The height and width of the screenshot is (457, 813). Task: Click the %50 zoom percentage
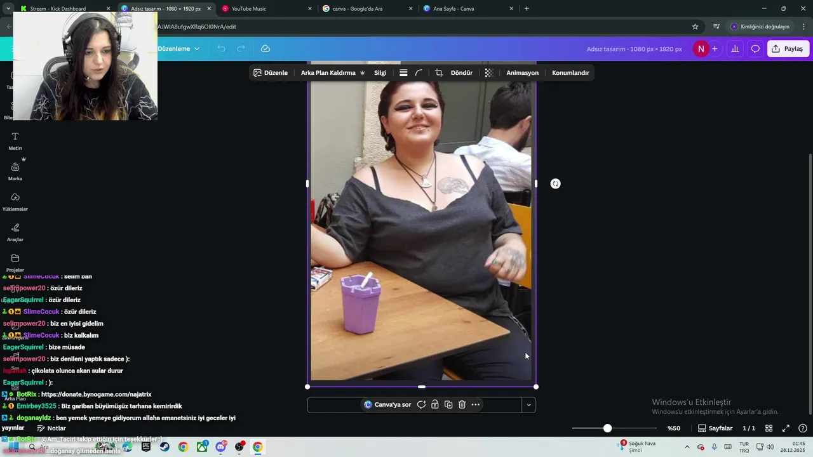674,428
